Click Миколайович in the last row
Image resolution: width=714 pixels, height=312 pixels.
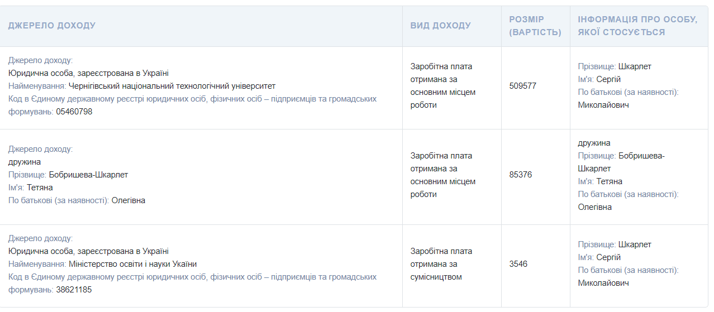[603, 283]
